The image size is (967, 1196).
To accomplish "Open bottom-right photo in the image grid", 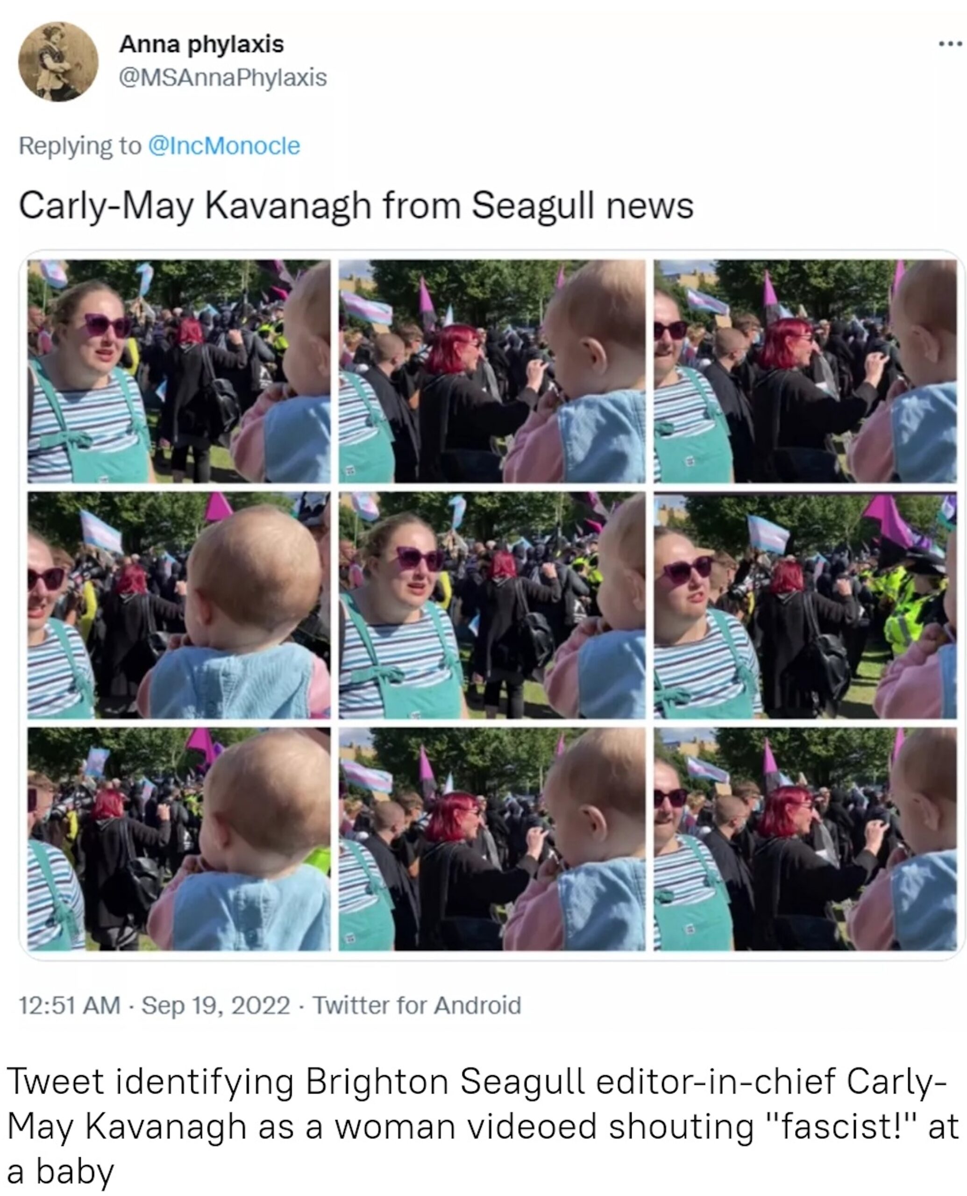I will click(x=805, y=839).
